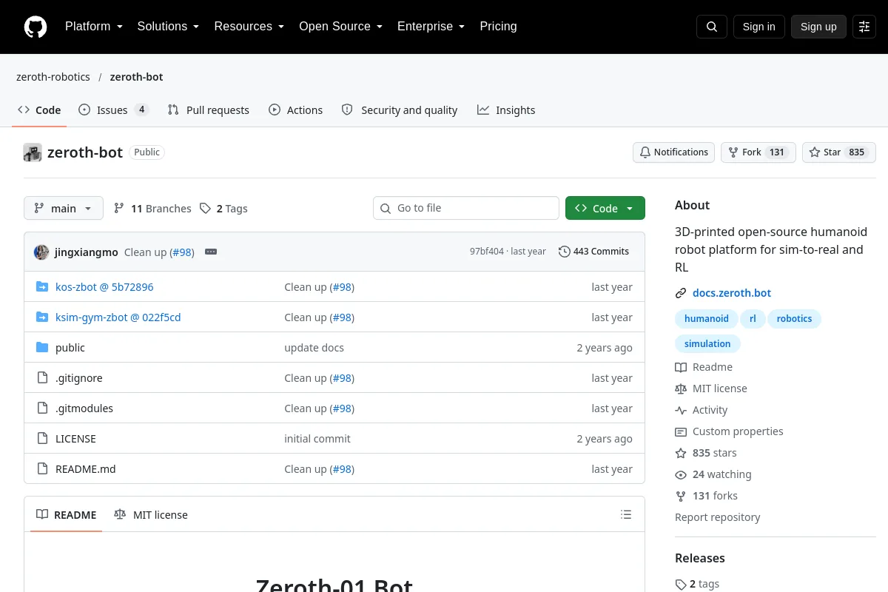Open the LICENSE file
888x592 pixels.
click(75, 439)
